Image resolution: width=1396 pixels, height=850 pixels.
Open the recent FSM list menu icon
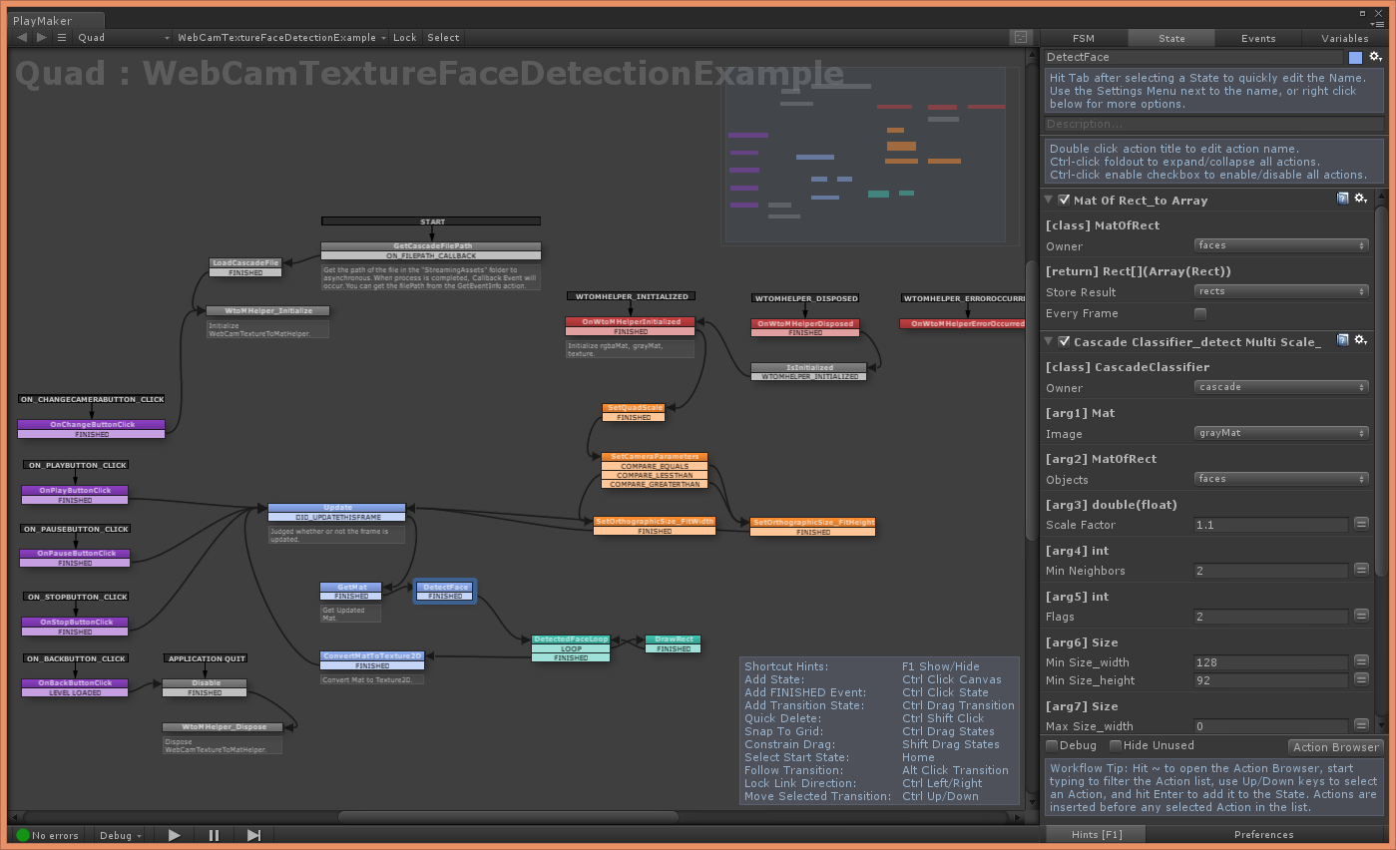pyautogui.click(x=61, y=38)
